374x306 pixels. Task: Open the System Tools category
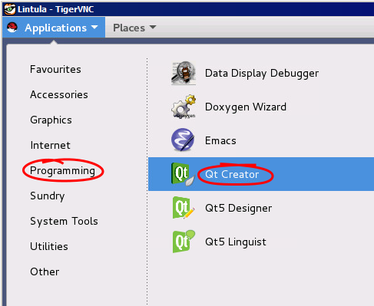(x=64, y=221)
